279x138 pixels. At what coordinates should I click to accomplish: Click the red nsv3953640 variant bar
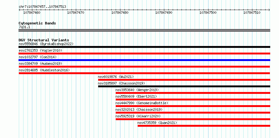point(193,93)
